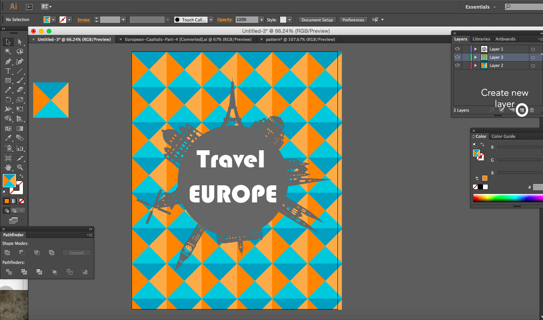Screen dimensions: 543x320
Task: Target Layer 3 using its circle indicator
Action: click(x=533, y=58)
